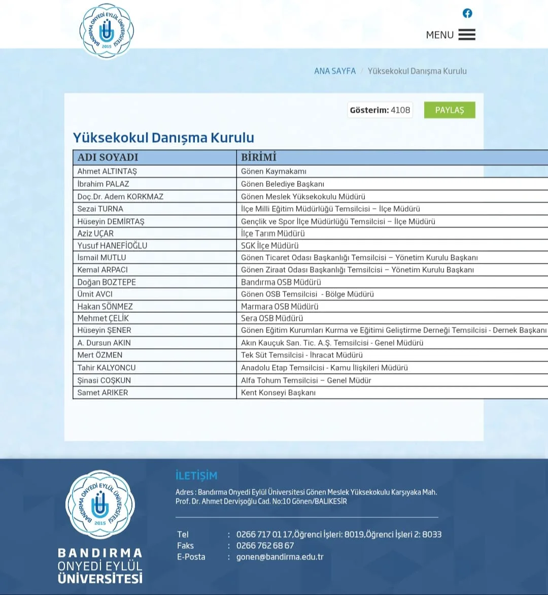Click the Samet ARIKER name cell

tap(102, 392)
